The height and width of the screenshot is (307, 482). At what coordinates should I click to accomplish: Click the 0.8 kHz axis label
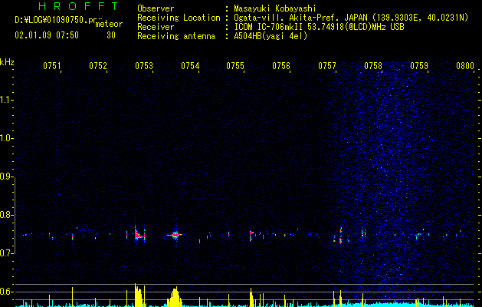pyautogui.click(x=6, y=215)
